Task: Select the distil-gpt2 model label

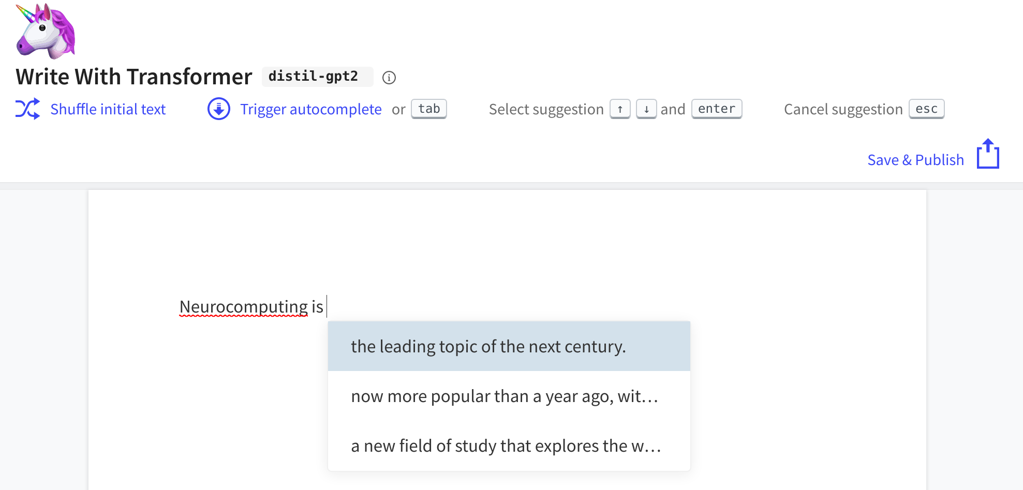Action: (x=313, y=77)
